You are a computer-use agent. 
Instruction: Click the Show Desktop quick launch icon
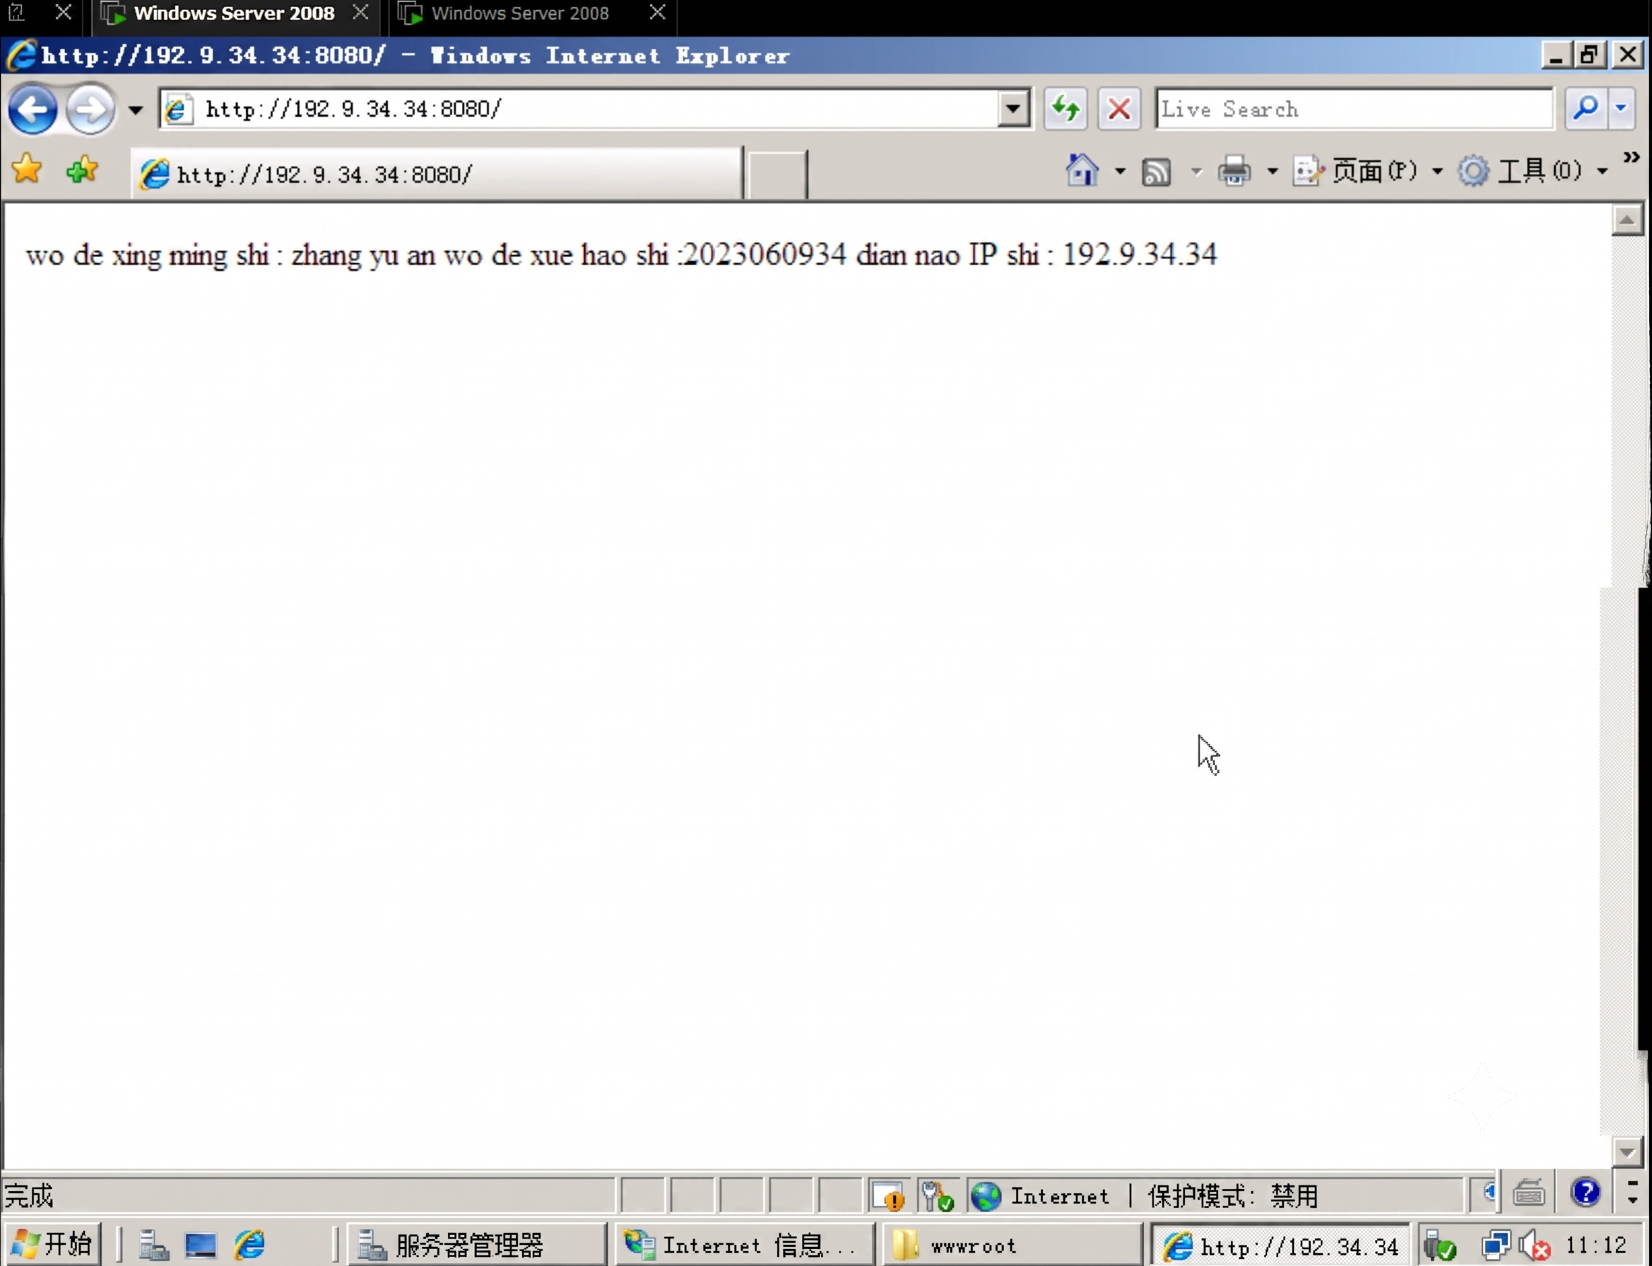pyautogui.click(x=201, y=1245)
